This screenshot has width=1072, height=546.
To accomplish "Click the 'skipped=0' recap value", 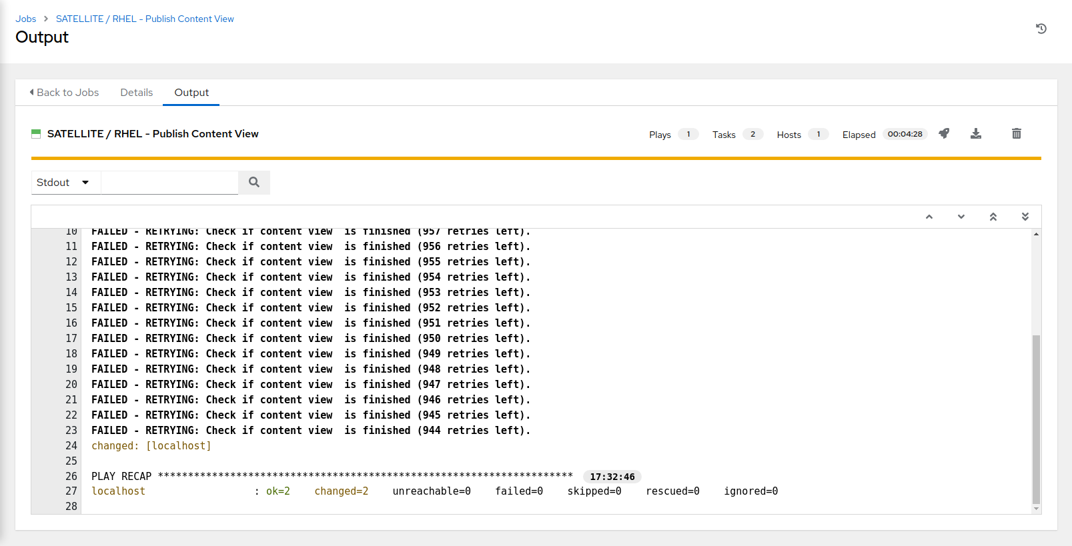I will (x=594, y=491).
